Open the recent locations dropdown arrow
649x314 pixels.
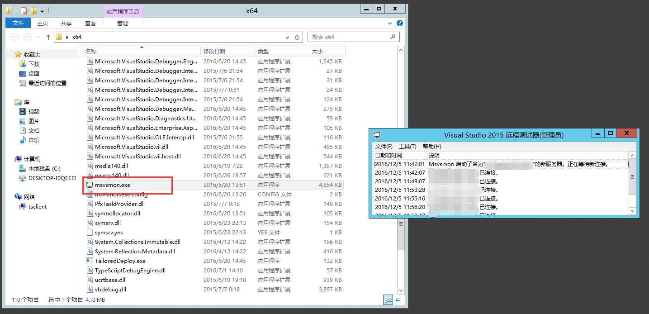pos(38,37)
